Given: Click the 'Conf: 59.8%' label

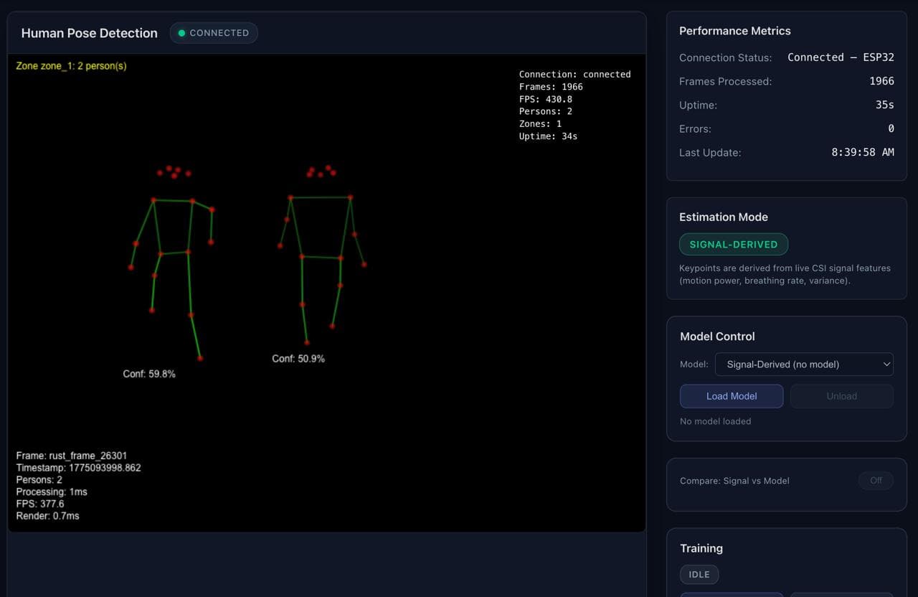Looking at the screenshot, I should (149, 374).
